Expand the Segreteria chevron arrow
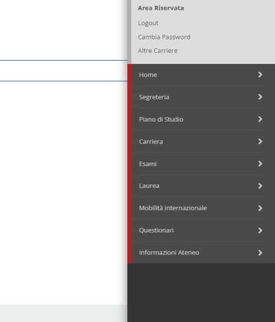275x322 pixels. pyautogui.click(x=260, y=97)
